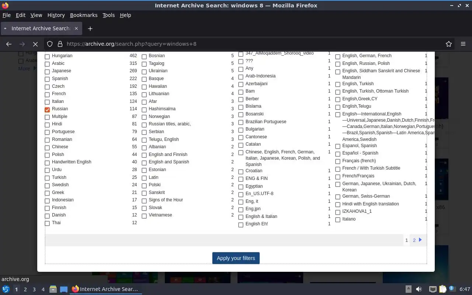Click the Firefox back arrow button

coord(9,44)
